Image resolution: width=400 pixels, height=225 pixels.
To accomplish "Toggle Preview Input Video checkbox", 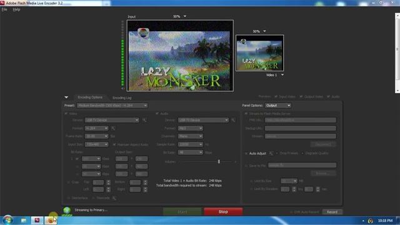I will coord(276,97).
